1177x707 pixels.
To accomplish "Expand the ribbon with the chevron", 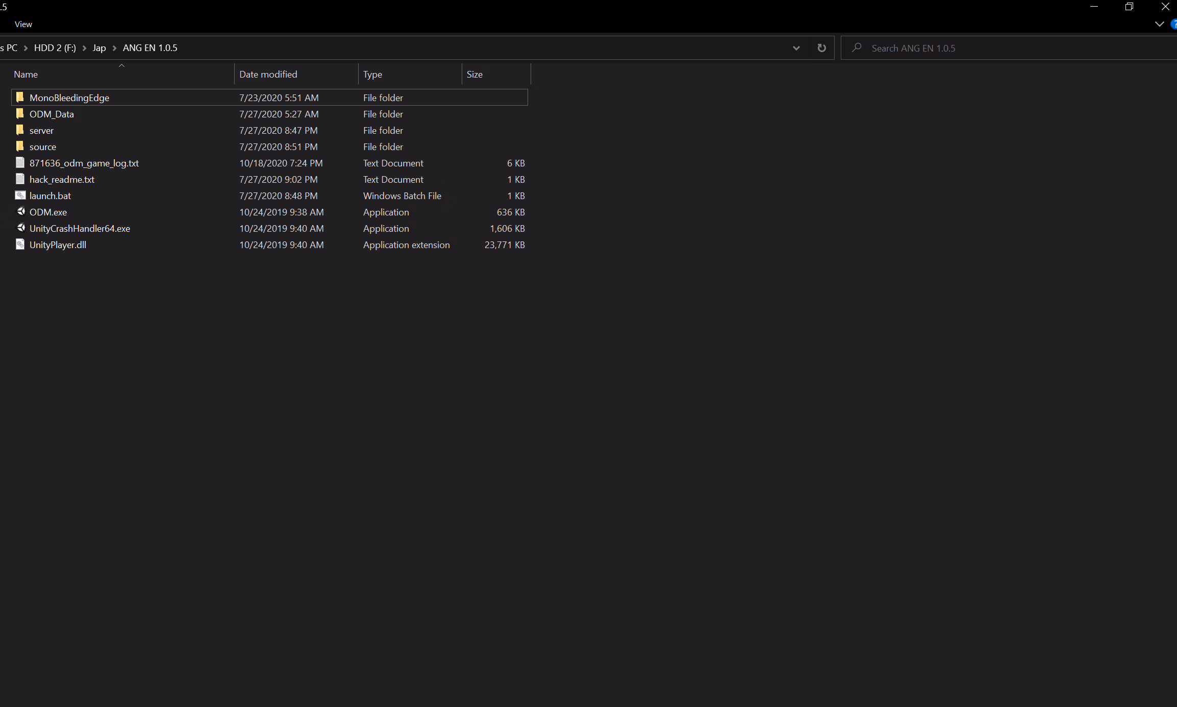I will pyautogui.click(x=1159, y=24).
